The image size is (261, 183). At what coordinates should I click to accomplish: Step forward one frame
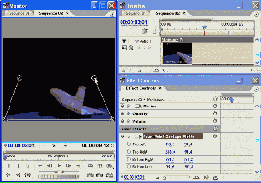[x=69, y=166]
